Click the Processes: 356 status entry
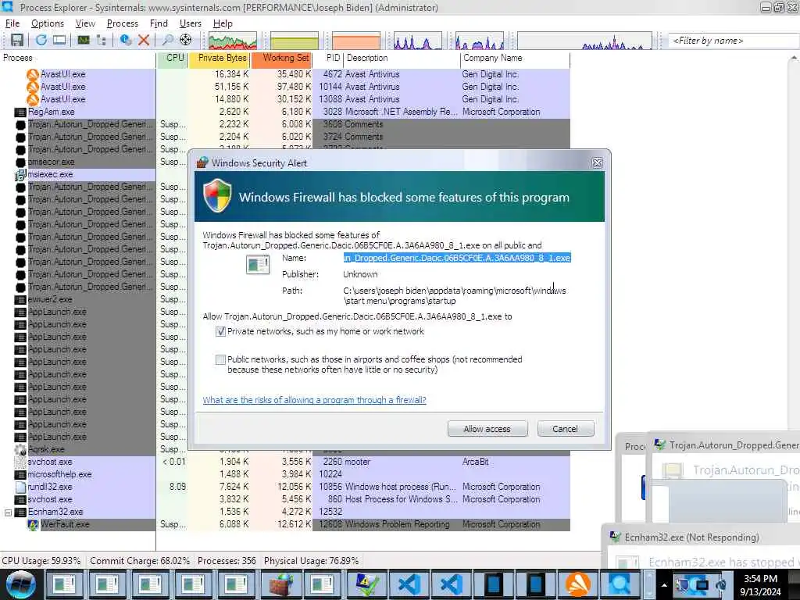Screen dimensions: 800x600 [227, 561]
